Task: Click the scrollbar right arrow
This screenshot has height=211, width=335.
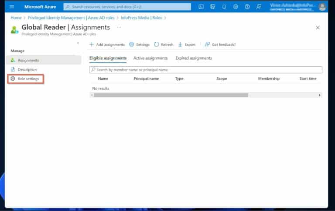Action: pos(320,95)
